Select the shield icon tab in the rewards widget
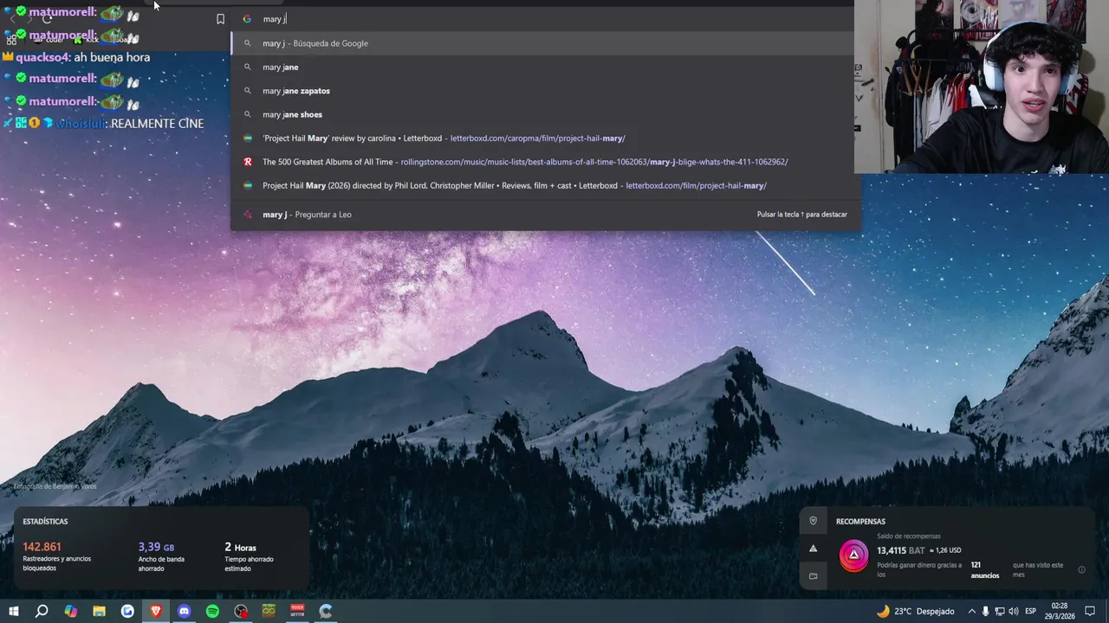 coord(813,521)
